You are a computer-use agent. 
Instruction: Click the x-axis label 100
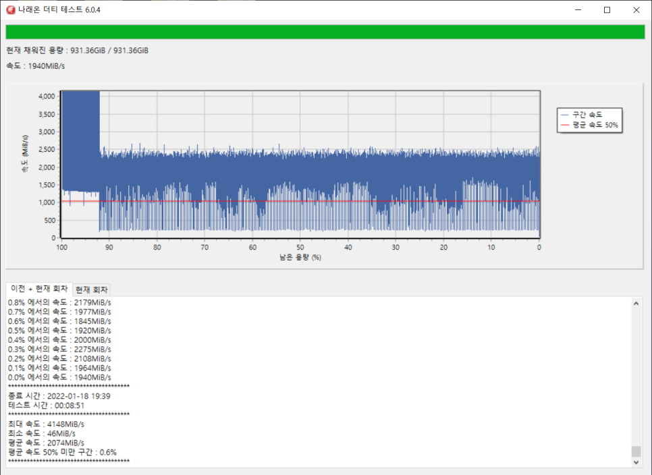[x=61, y=247]
